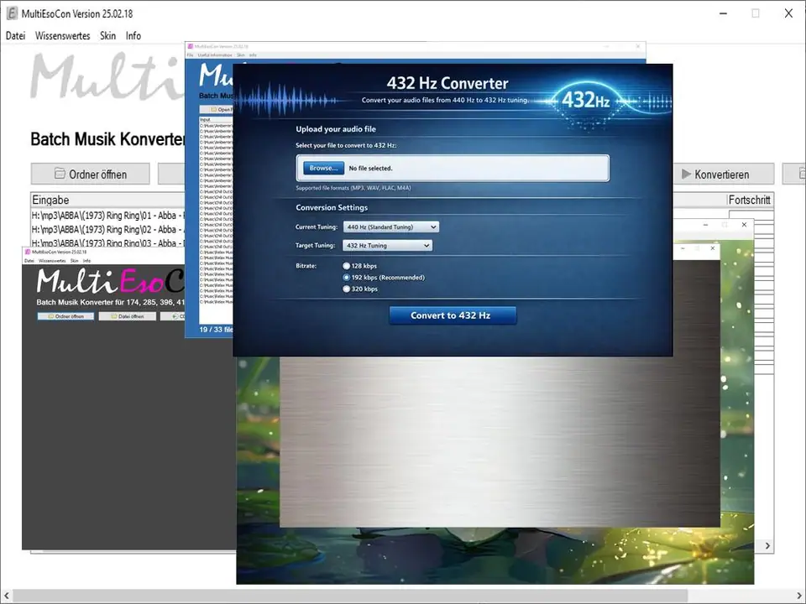Screen dimensions: 806x604
Task: Open the Skin menu
Action: pos(107,36)
